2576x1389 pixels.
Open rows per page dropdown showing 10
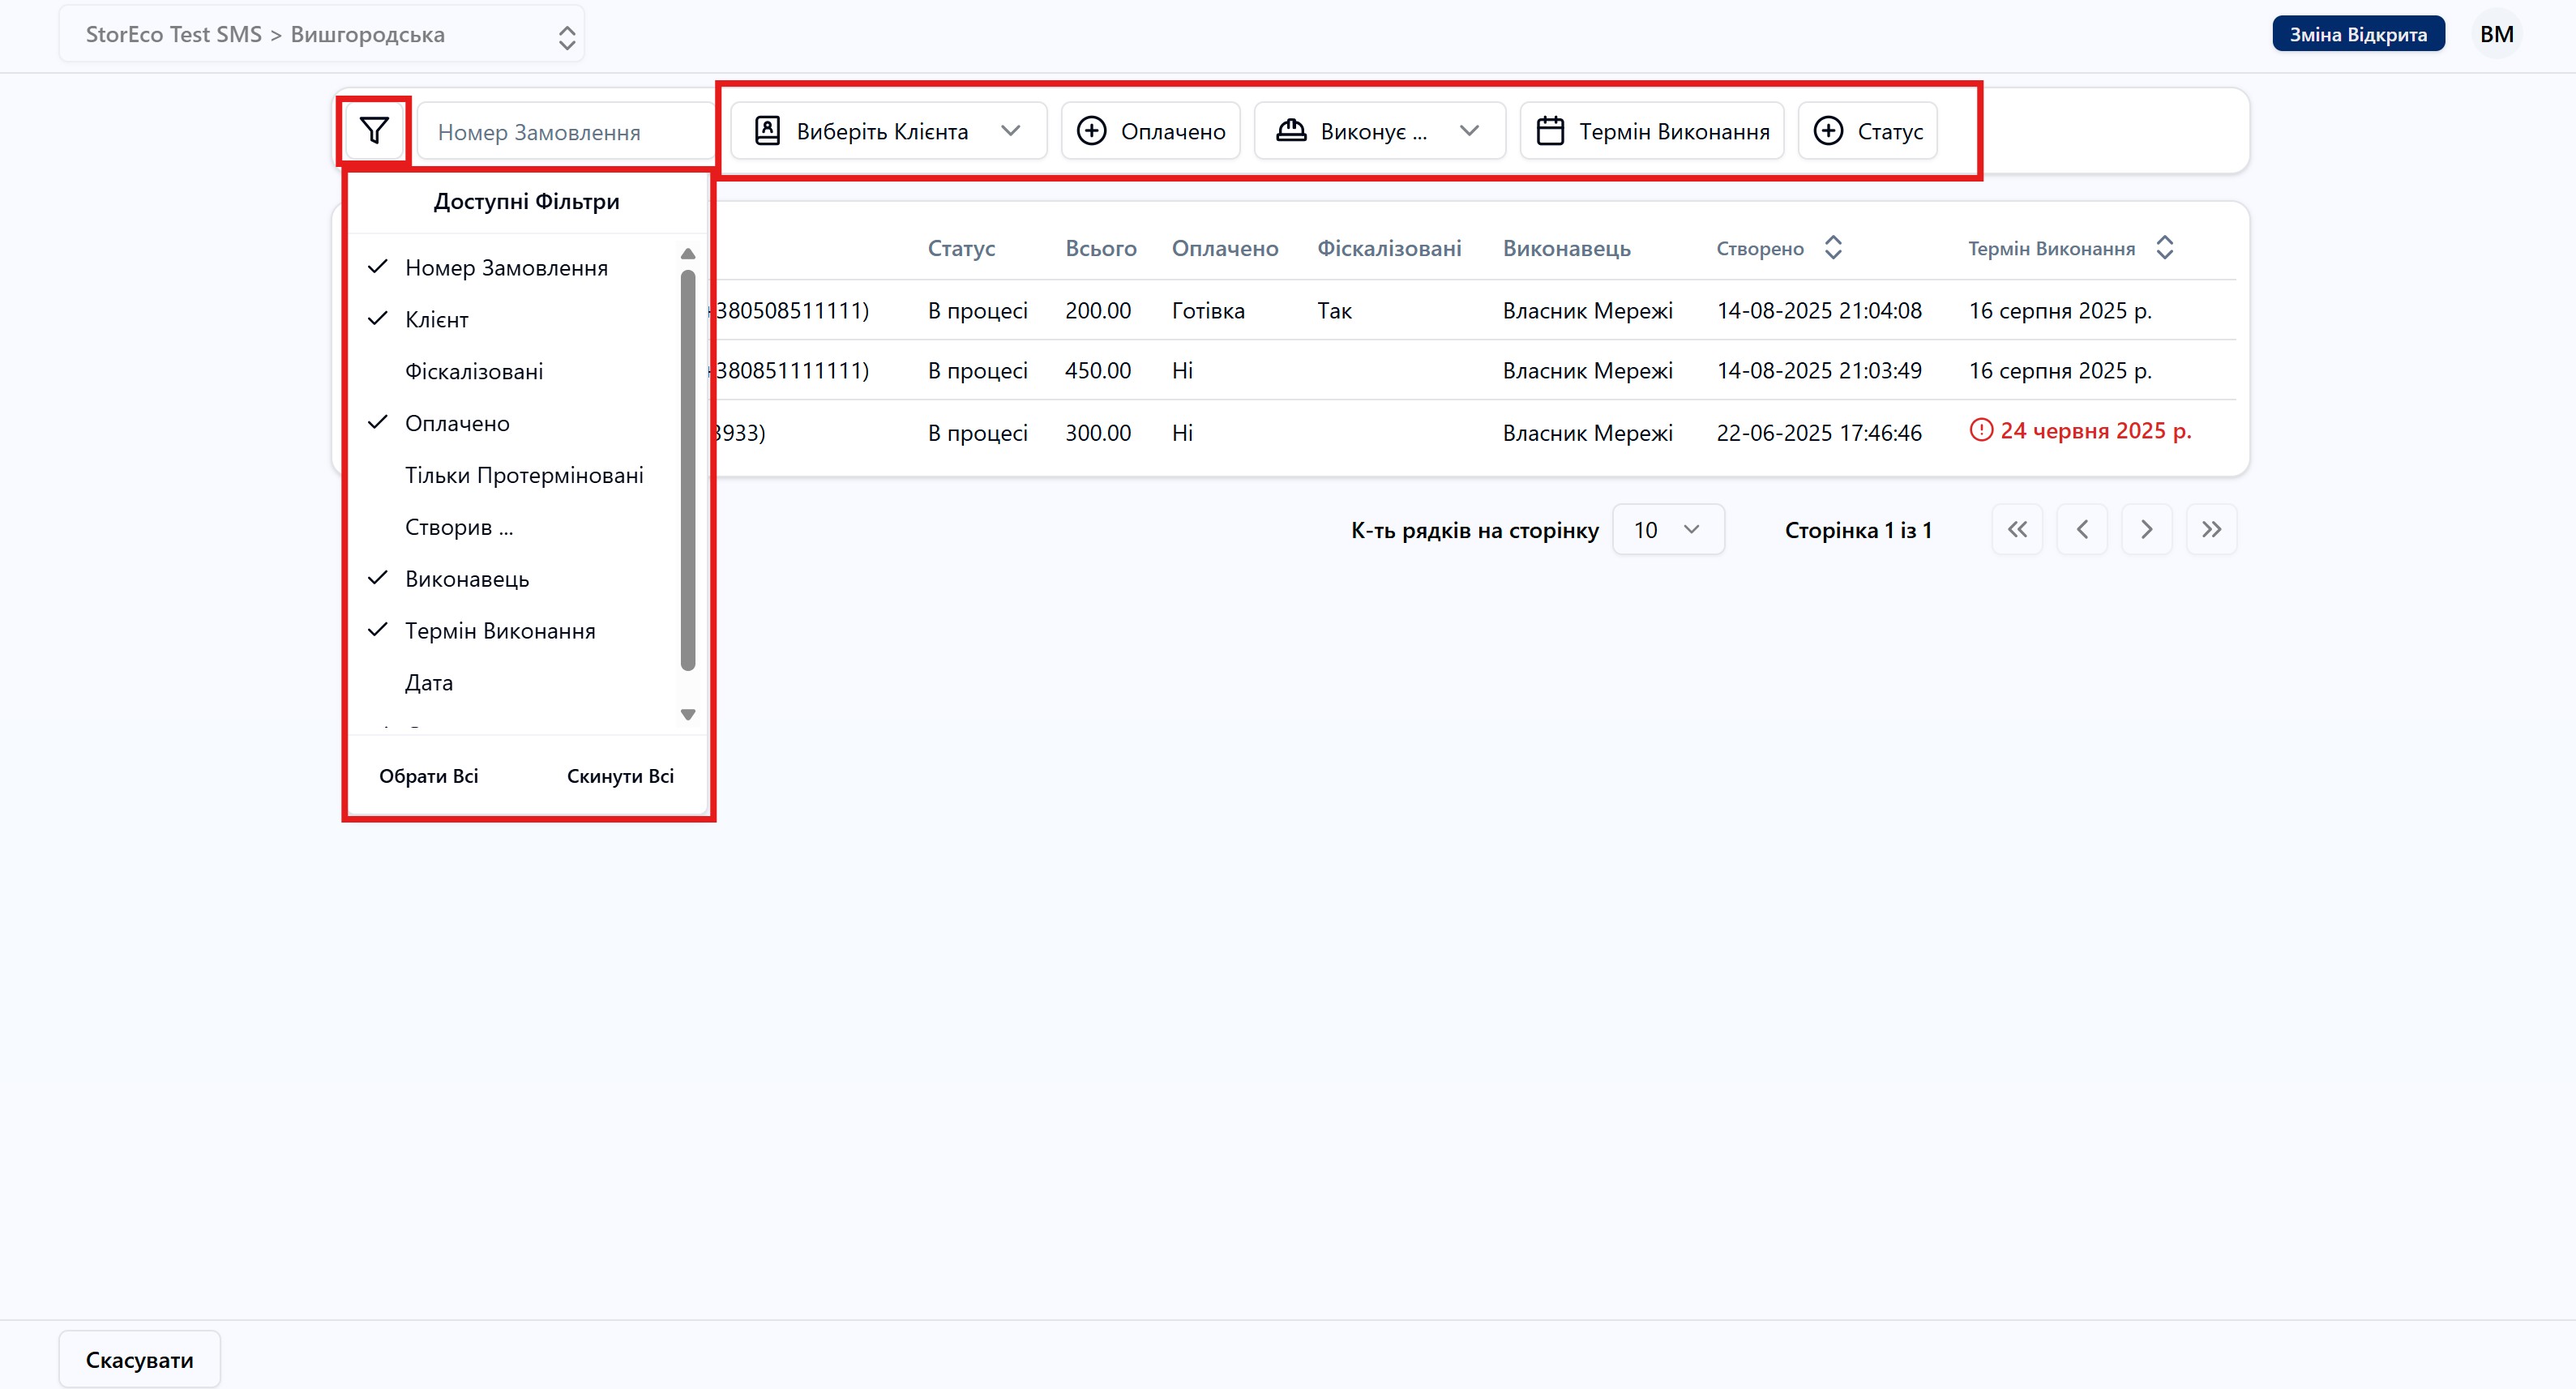[x=1667, y=530]
